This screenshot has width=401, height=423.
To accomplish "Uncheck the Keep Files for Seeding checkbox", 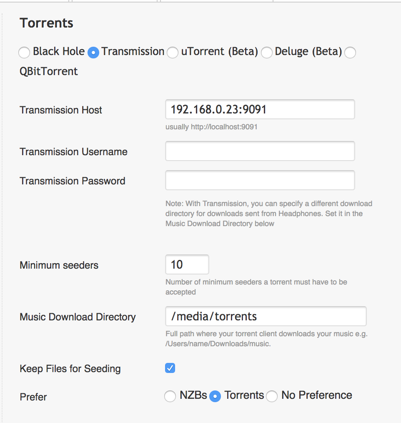I will [x=170, y=368].
